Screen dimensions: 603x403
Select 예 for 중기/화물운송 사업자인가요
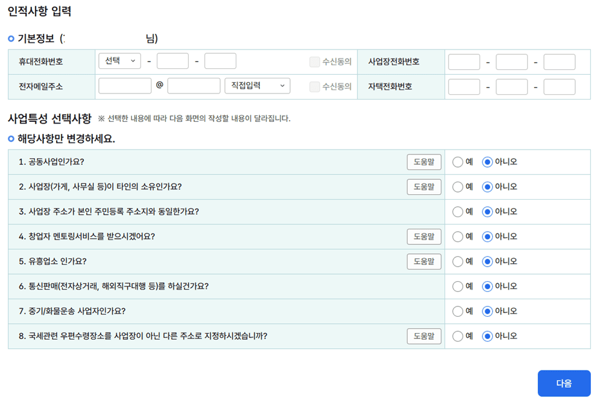[x=458, y=311]
